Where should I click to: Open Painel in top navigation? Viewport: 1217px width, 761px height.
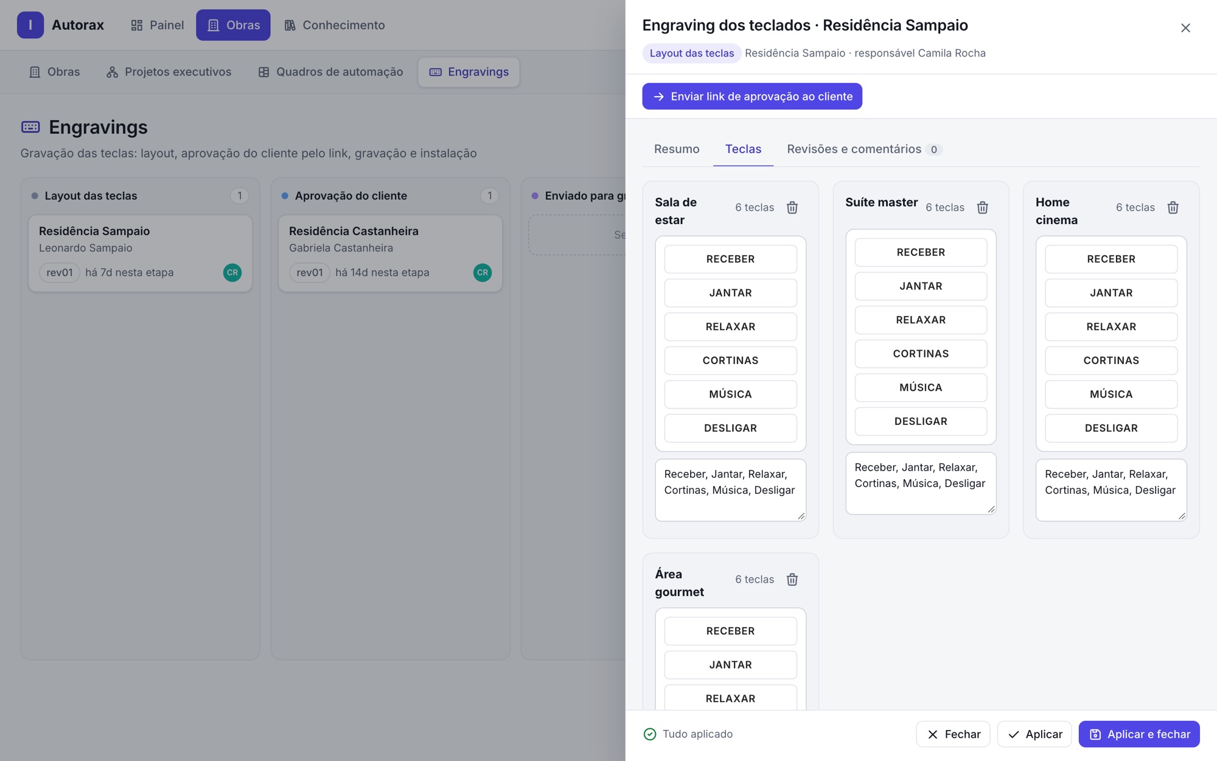[x=157, y=25]
